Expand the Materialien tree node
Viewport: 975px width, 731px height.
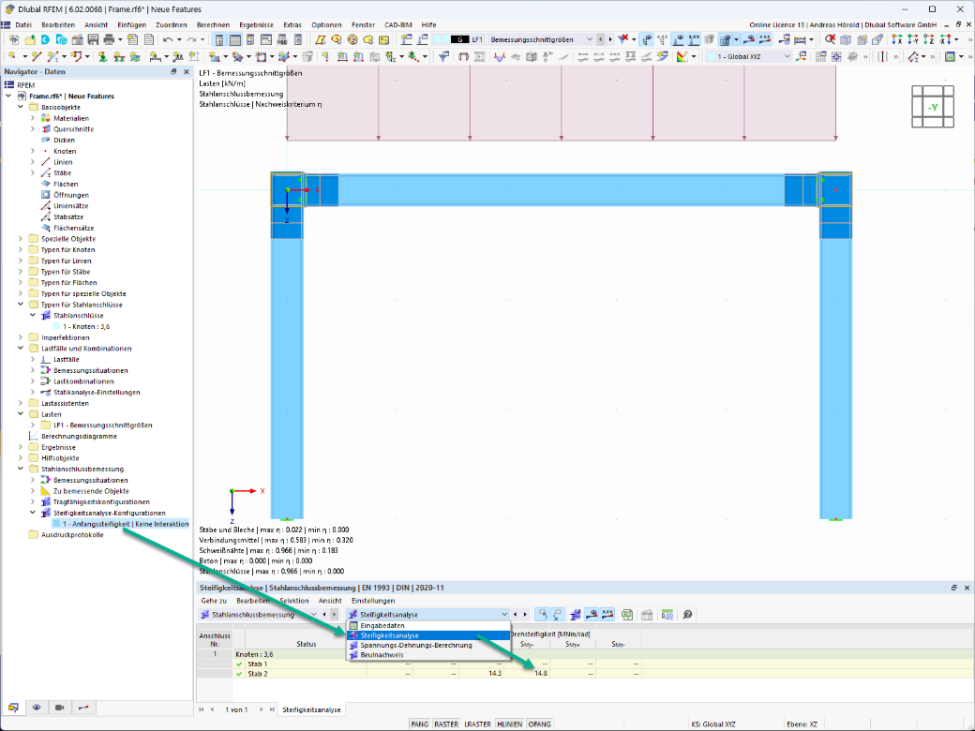point(33,118)
